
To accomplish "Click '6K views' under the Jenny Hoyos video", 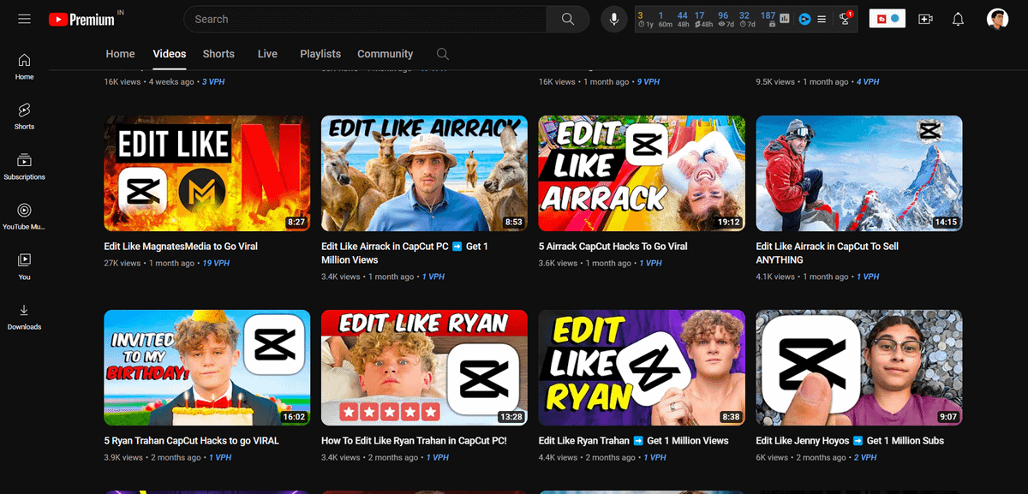I will click(772, 458).
